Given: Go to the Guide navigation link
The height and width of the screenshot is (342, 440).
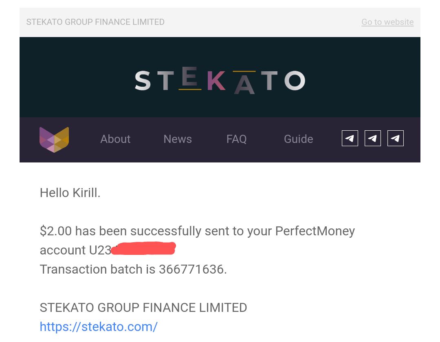Looking at the screenshot, I should (x=299, y=139).
